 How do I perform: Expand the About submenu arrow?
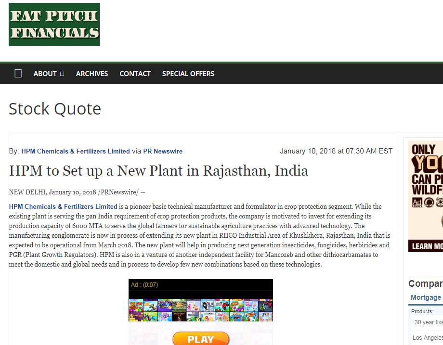[62, 74]
